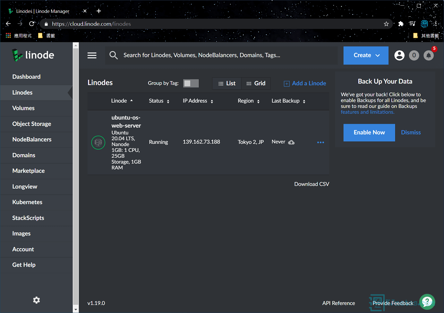Viewport: 444px width, 313px height.
Task: Click the Add a Linode link
Action: (305, 83)
